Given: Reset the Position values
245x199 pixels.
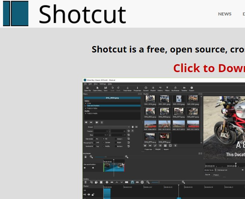Looking at the screenshot, I should click(129, 131).
